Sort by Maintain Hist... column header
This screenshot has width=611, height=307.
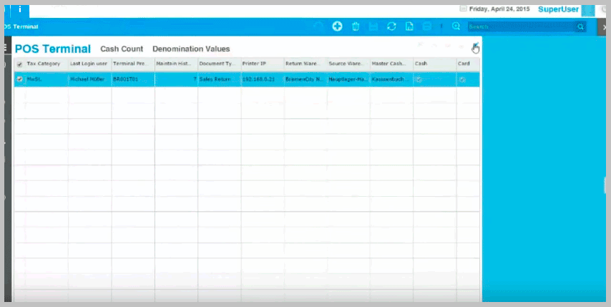coord(176,64)
